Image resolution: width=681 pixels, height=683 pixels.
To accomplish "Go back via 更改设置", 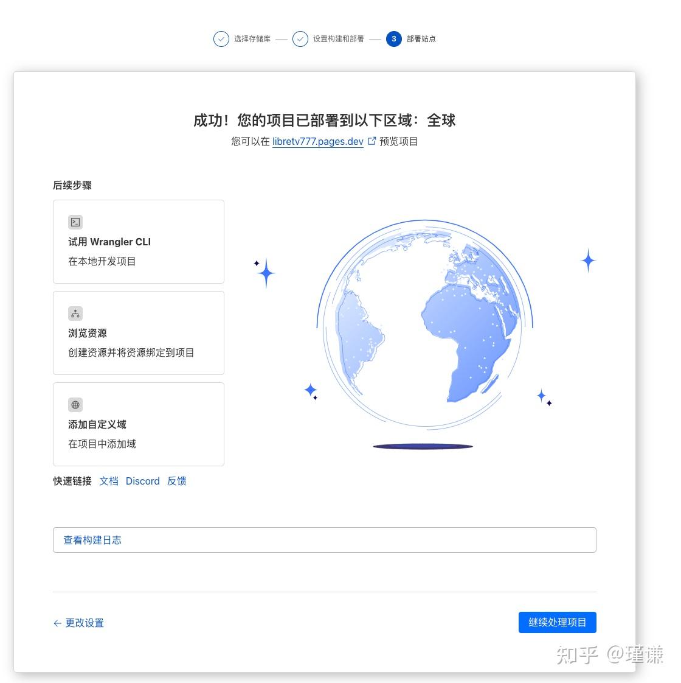I will click(84, 623).
